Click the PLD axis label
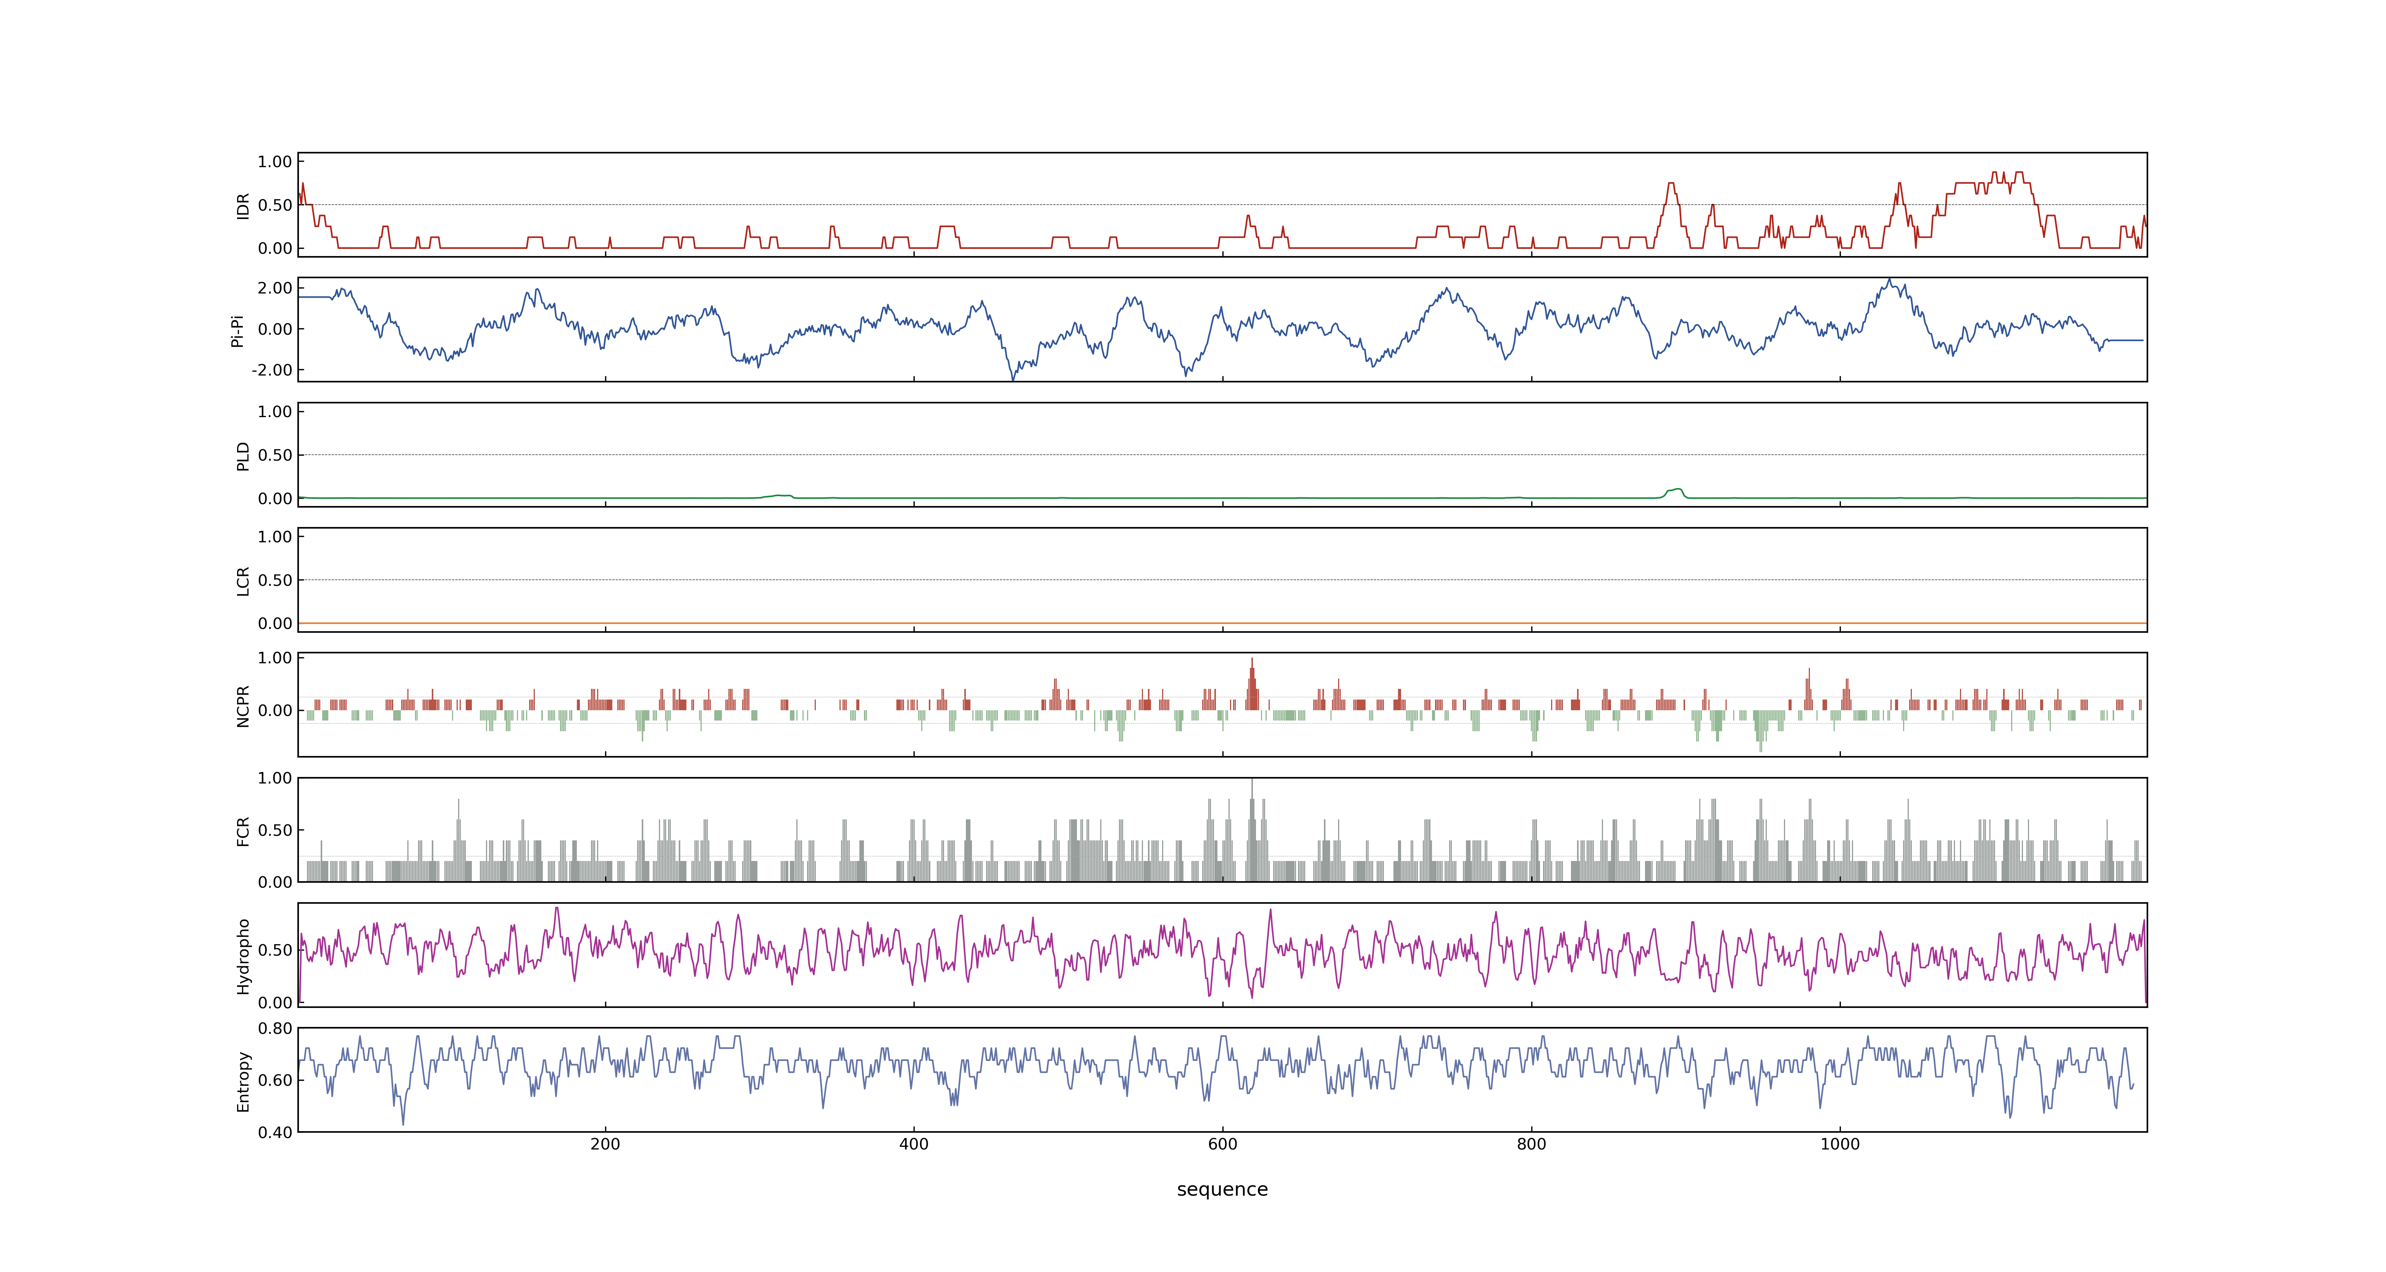This screenshot has width=2386, height=1272. coord(244,455)
